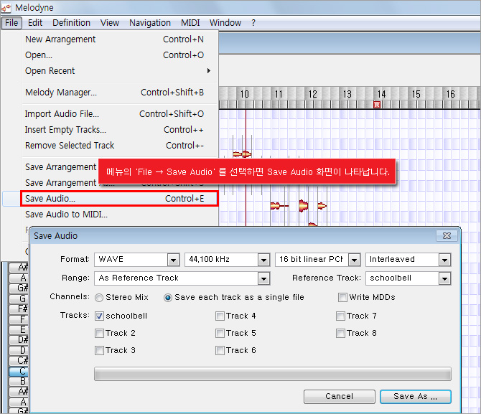Open the MIDI menu
The image size is (481, 414).
190,23
